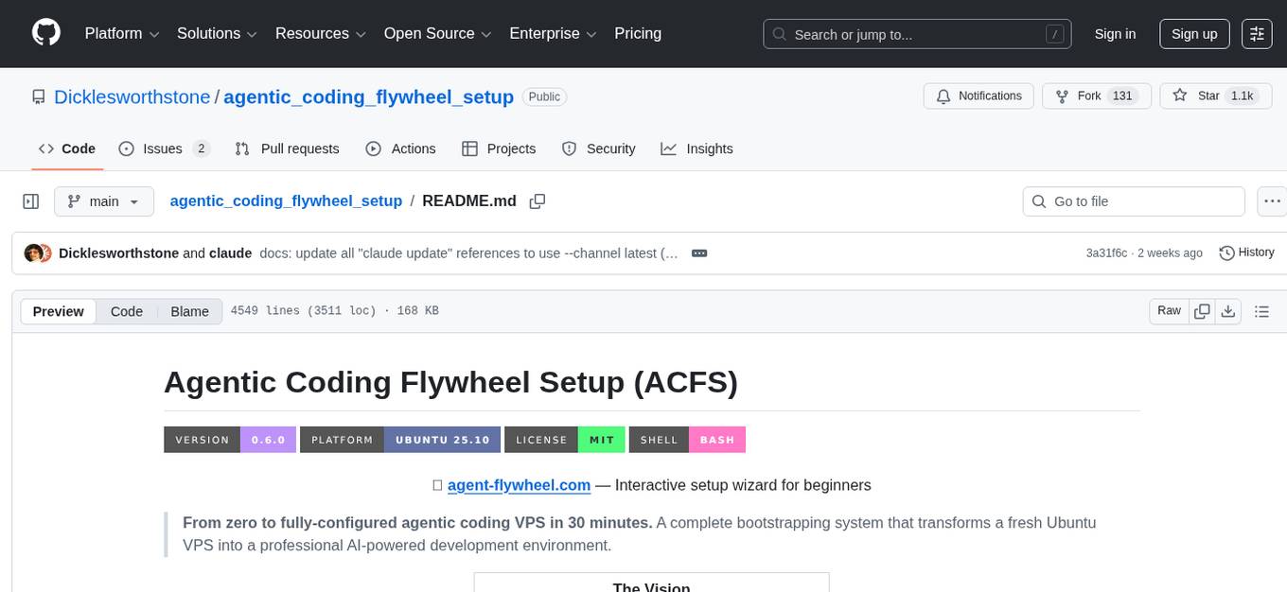Screen dimensions: 1287x592
Task: Toggle the file tree side panel icon
Action: (x=31, y=200)
